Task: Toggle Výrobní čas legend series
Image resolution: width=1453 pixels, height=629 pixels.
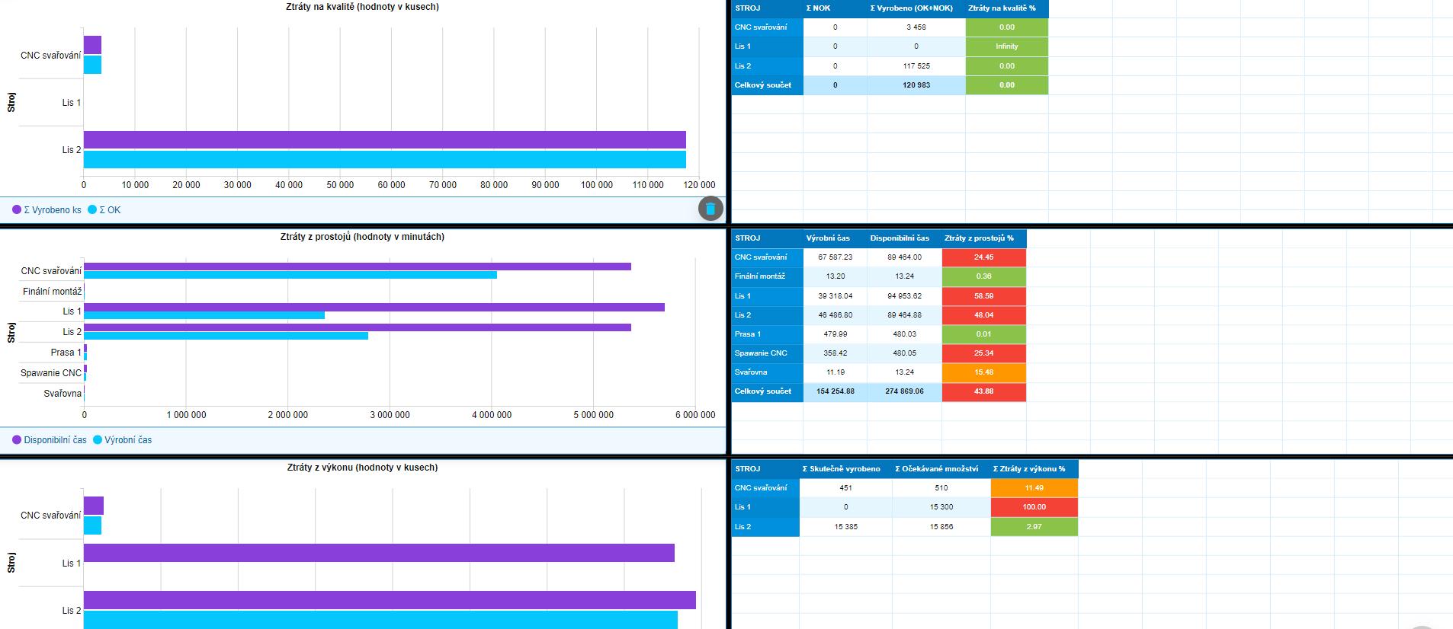Action: pyautogui.click(x=123, y=440)
